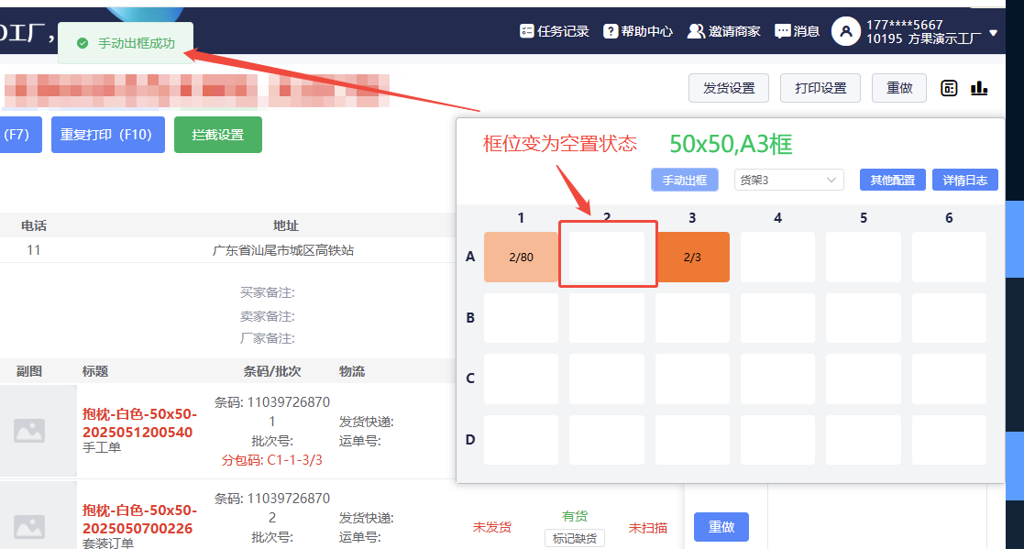Click the top 重做 button
The height and width of the screenshot is (549, 1024).
[899, 88]
